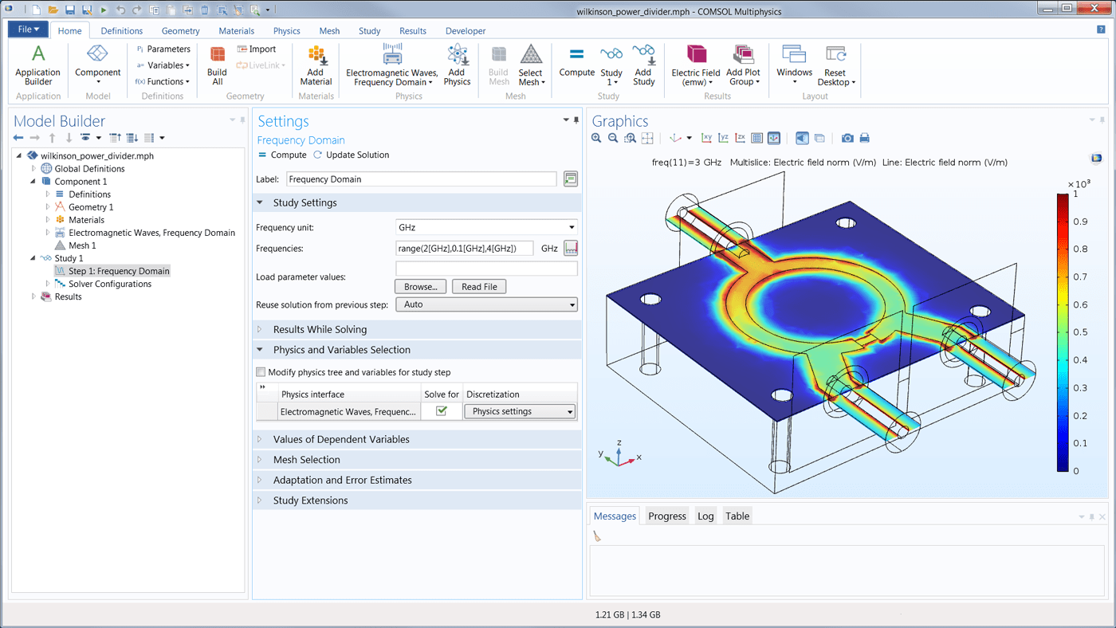Open the Progress tab at bottom
This screenshot has width=1116, height=628.
click(x=666, y=516)
